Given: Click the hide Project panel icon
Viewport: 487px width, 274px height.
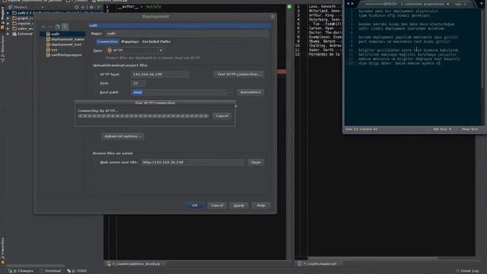Looking at the screenshot, I should (99, 7).
